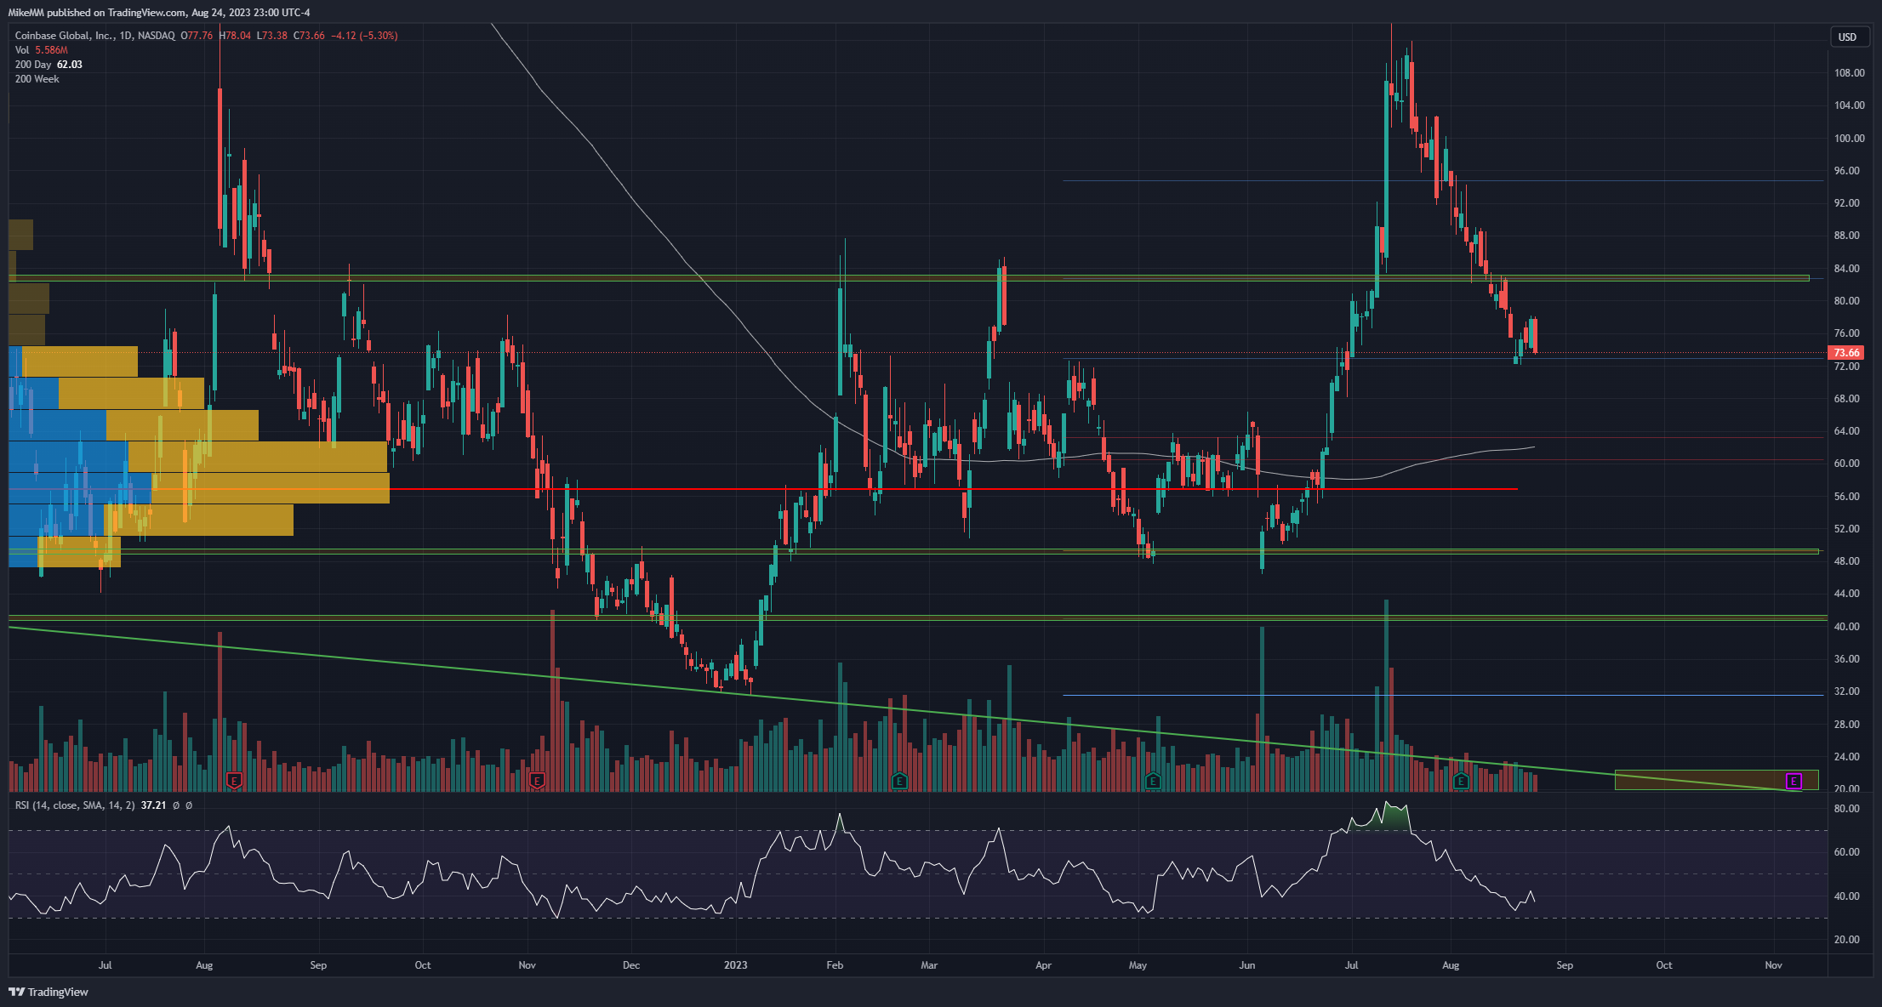Click the Vol 5.586M legend entry
The height and width of the screenshot is (1007, 1882).
(41, 50)
